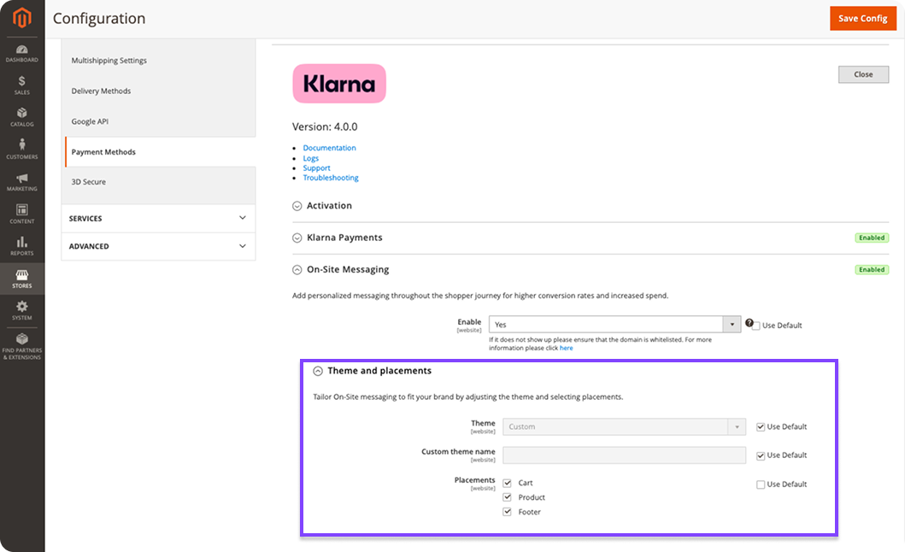Open the Enable dropdown set to Yes
Image resolution: width=905 pixels, height=552 pixels.
614,325
